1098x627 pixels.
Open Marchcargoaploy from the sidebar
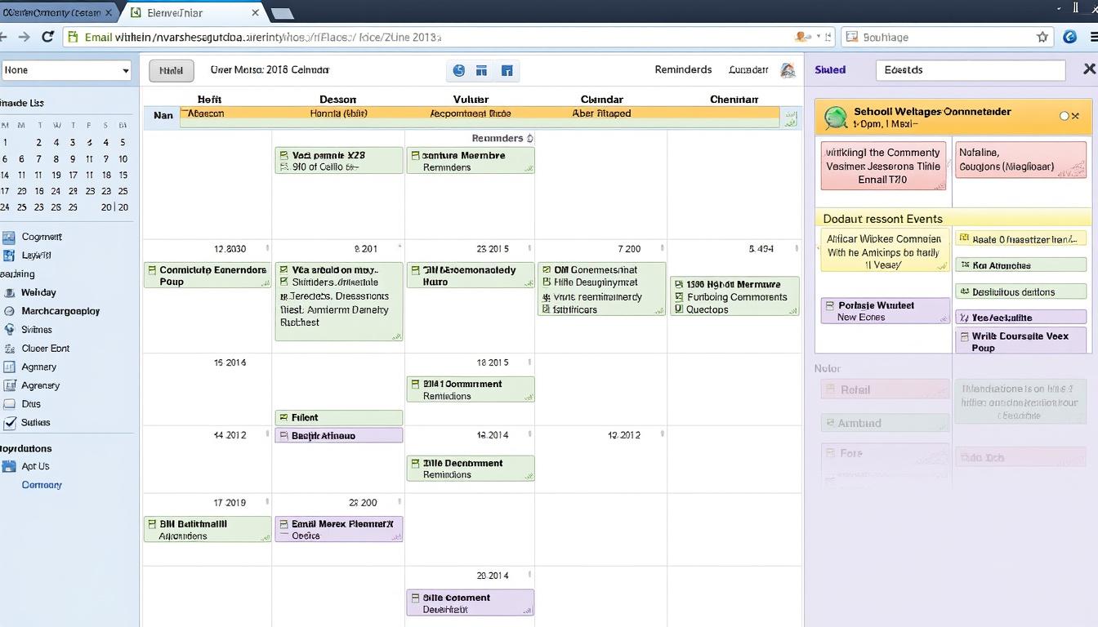point(60,311)
